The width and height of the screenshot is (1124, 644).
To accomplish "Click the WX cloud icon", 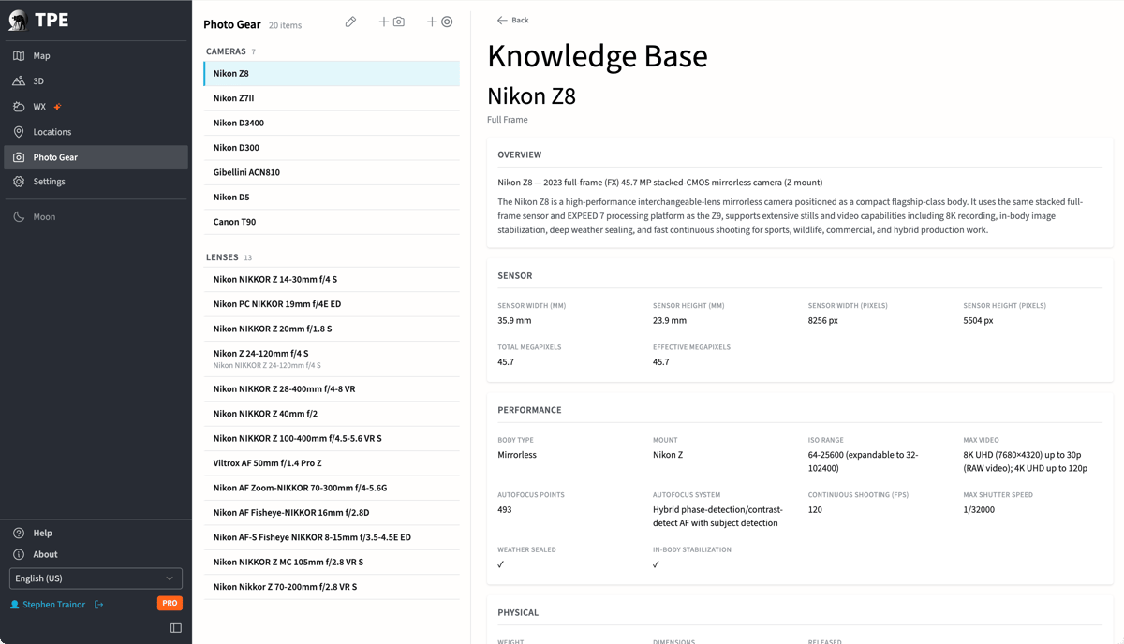I will (x=19, y=107).
